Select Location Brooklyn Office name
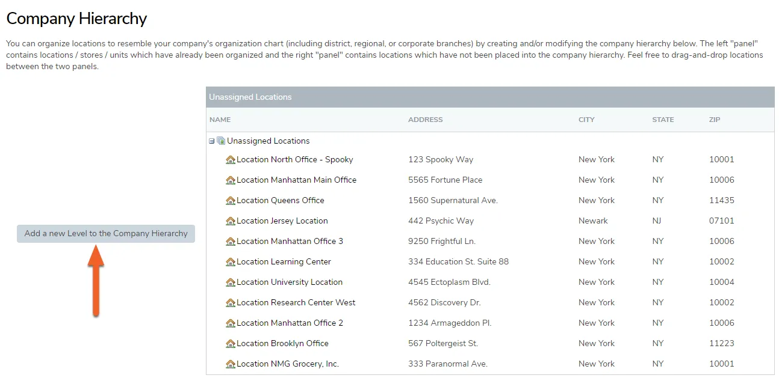 pyautogui.click(x=282, y=344)
